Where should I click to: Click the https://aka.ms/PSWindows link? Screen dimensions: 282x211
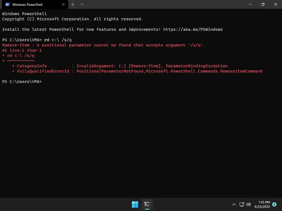193,29
